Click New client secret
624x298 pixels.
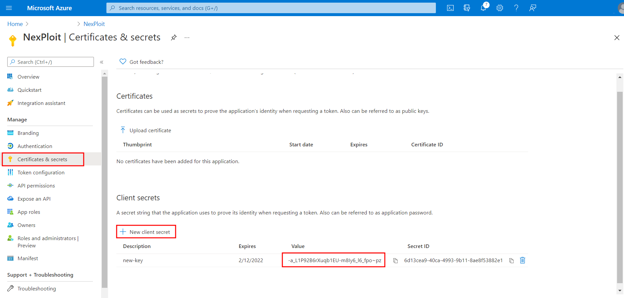tap(146, 232)
